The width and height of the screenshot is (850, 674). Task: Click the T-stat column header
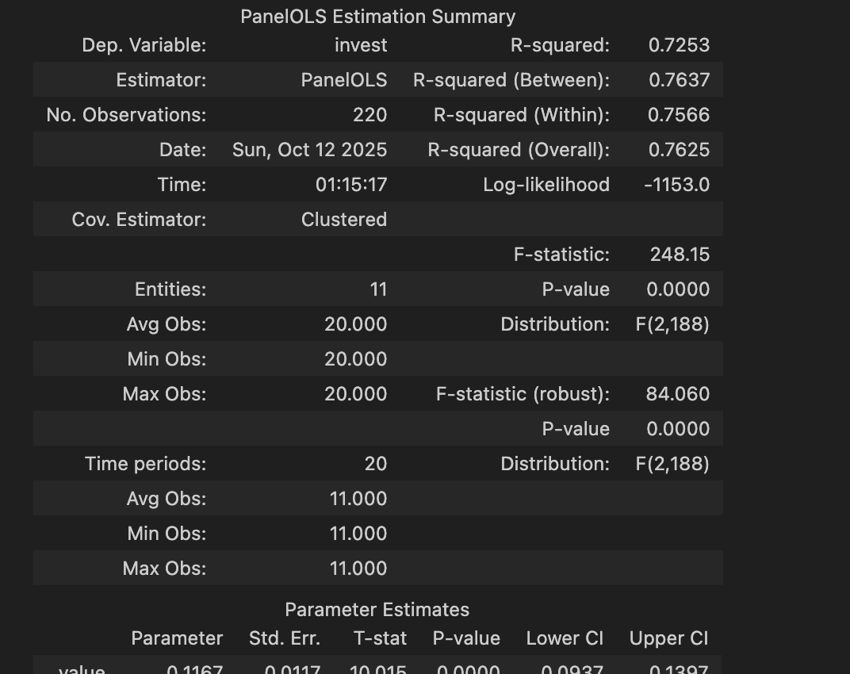coord(381,638)
